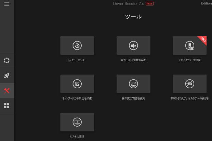Open the システム情報 info icon tile
This screenshot has height=141, width=212.
(77, 122)
